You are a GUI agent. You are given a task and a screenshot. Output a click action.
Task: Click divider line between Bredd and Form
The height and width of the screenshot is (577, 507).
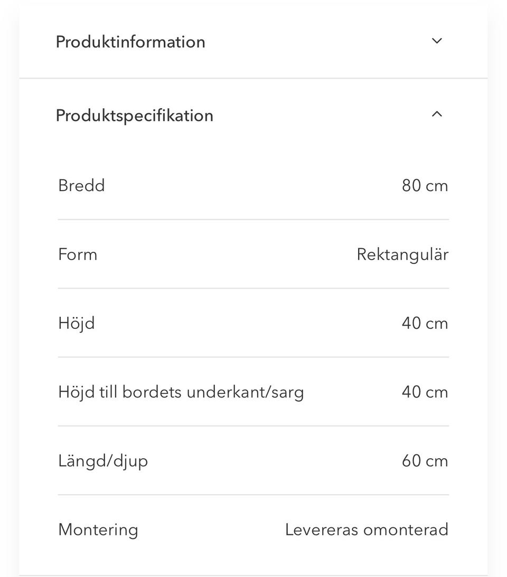253,220
